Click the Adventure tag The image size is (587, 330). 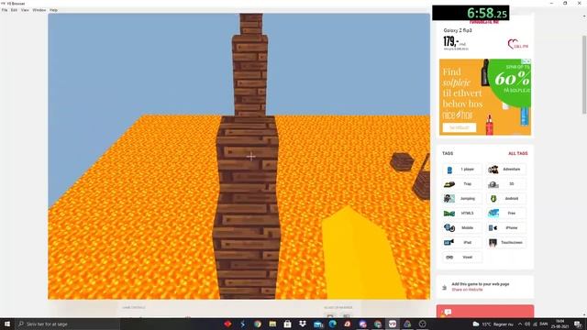(506, 170)
